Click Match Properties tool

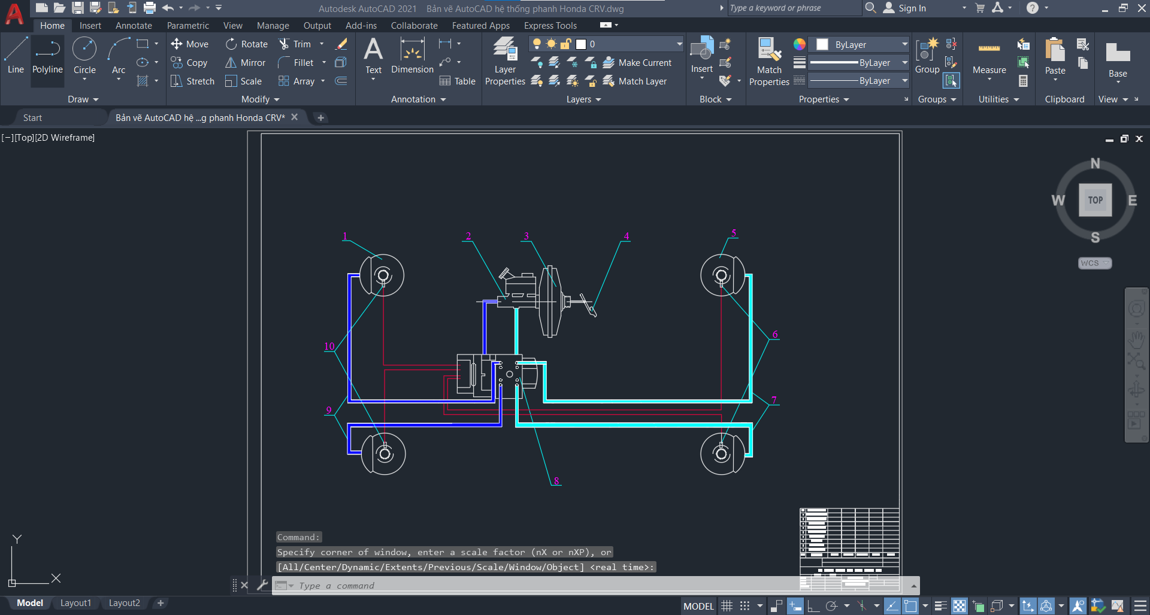pos(769,61)
